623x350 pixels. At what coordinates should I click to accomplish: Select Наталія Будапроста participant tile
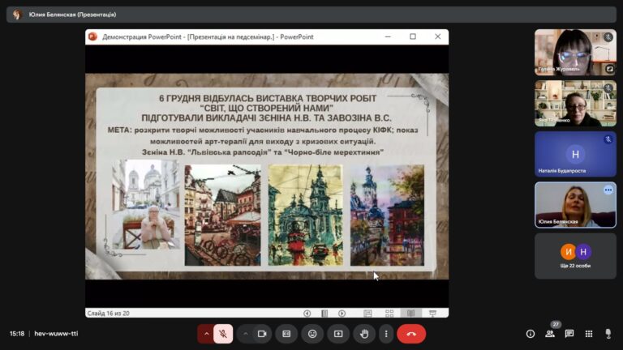coord(575,154)
